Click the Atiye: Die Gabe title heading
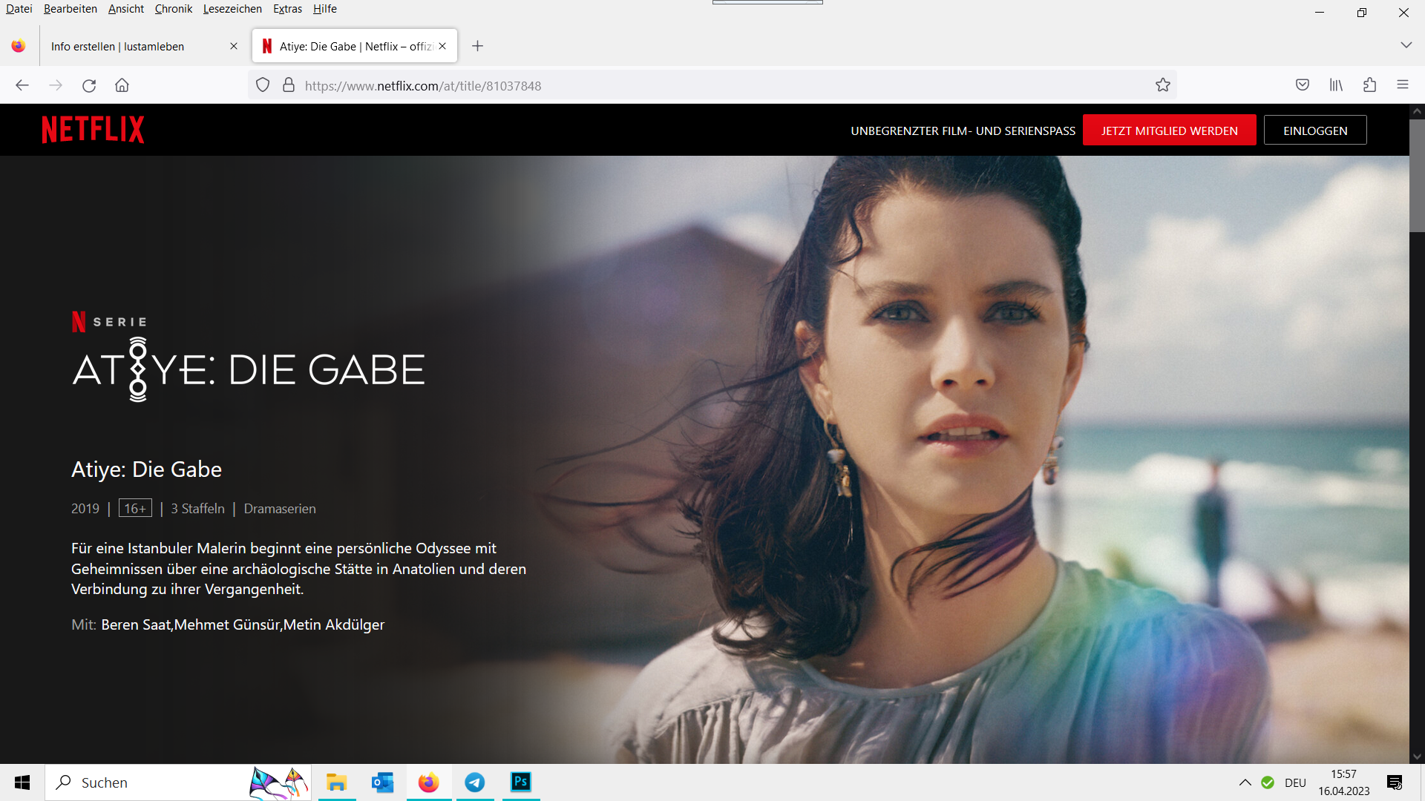 [146, 469]
